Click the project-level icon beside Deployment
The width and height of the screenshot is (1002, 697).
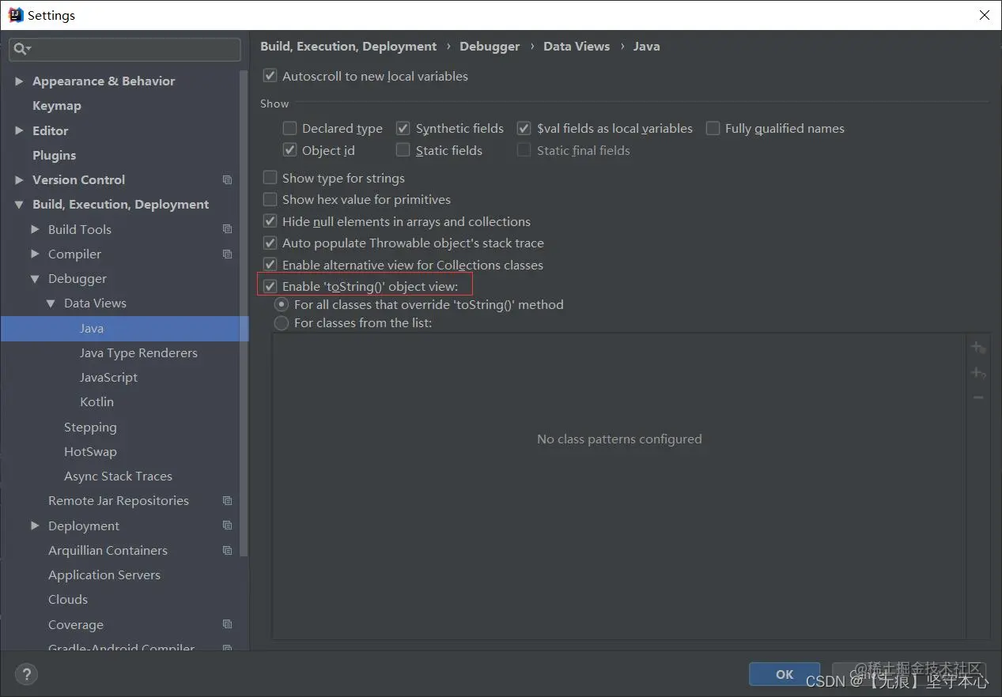228,526
